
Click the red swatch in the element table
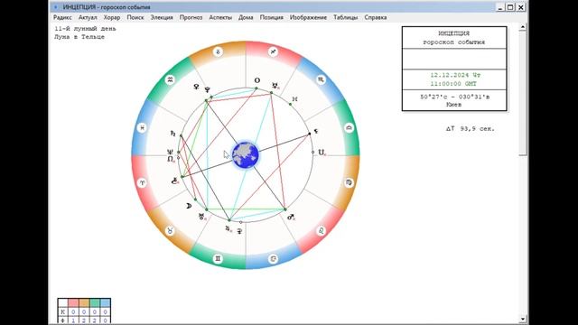point(73,303)
